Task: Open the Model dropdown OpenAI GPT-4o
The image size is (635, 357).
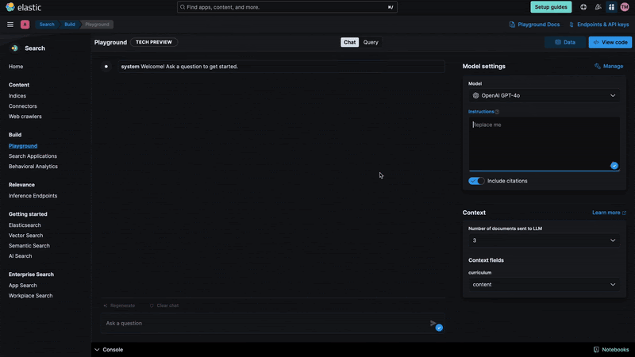Action: [544, 95]
